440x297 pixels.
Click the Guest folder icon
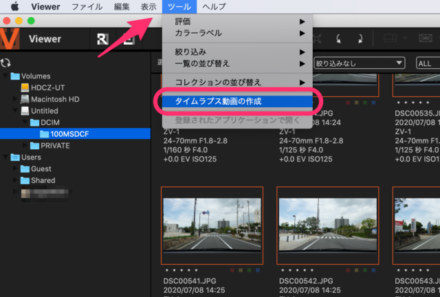pyautogui.click(x=25, y=168)
